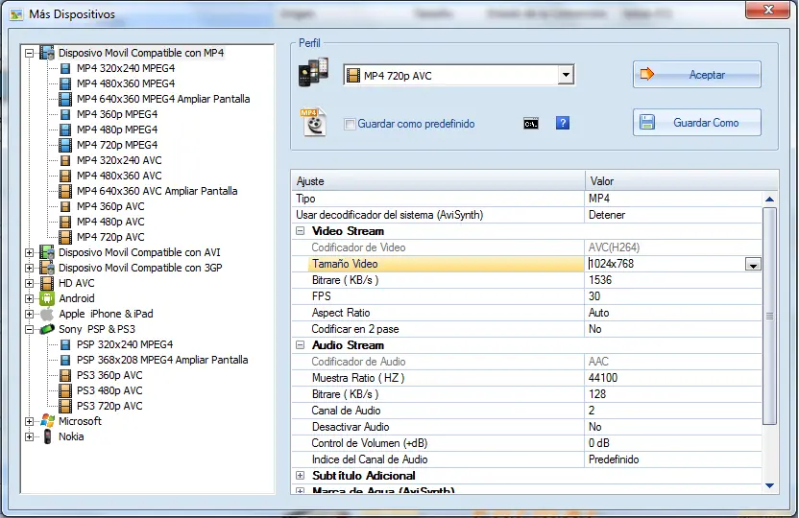This screenshot has height=518, width=799.
Task: Click the Aceptar button
Action: tap(696, 75)
